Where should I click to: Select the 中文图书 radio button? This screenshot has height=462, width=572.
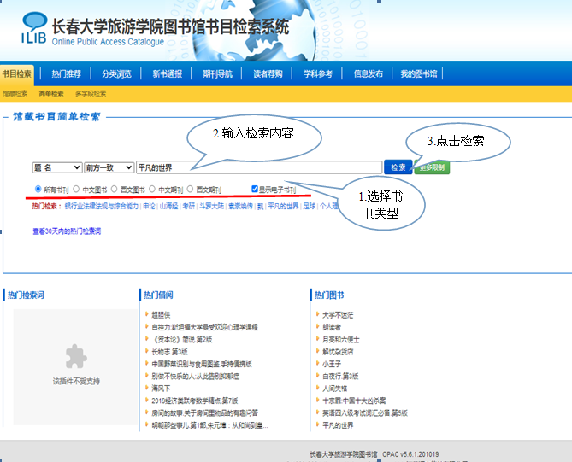(76, 189)
